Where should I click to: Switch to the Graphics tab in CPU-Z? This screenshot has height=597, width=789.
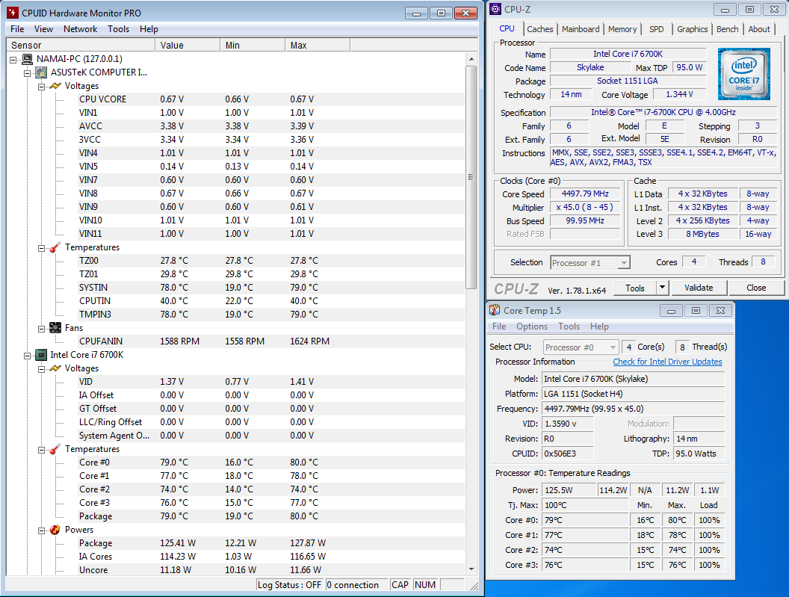(692, 29)
